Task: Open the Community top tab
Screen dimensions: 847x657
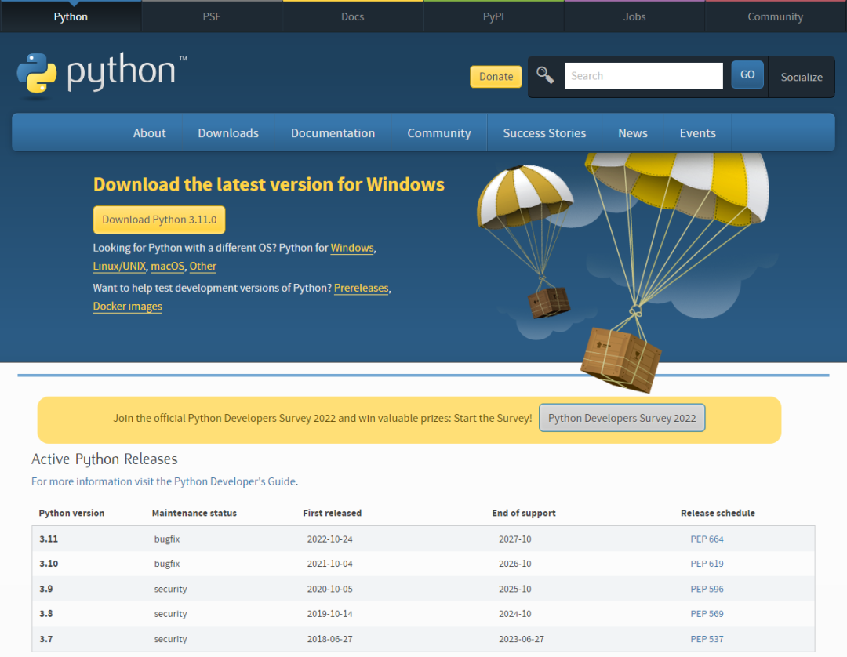Action: 775,16
